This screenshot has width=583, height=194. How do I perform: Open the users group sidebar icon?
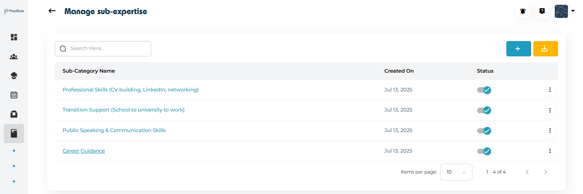point(14,56)
